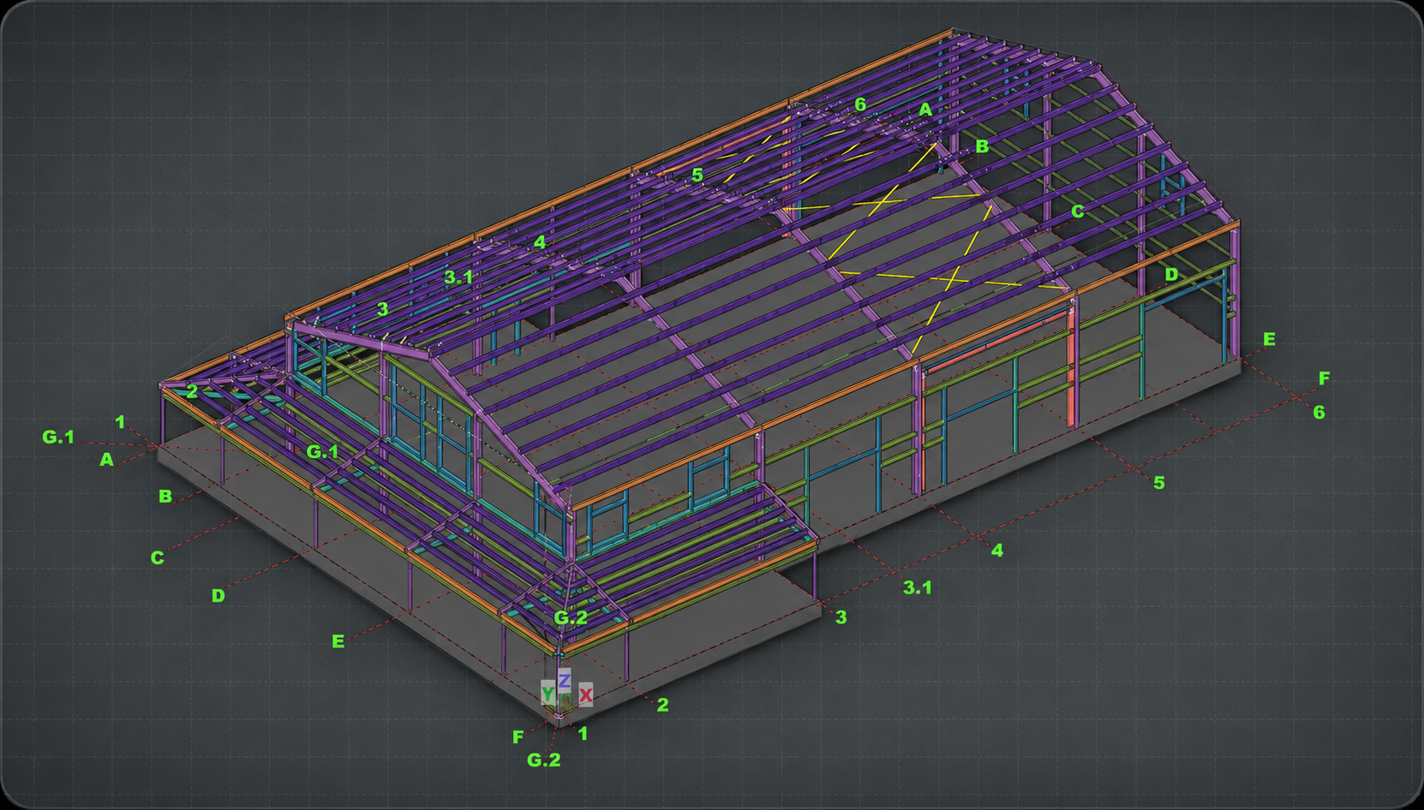Pick label 3.1 on the roof ridge
Image resolution: width=1424 pixels, height=810 pixels.
point(458,277)
